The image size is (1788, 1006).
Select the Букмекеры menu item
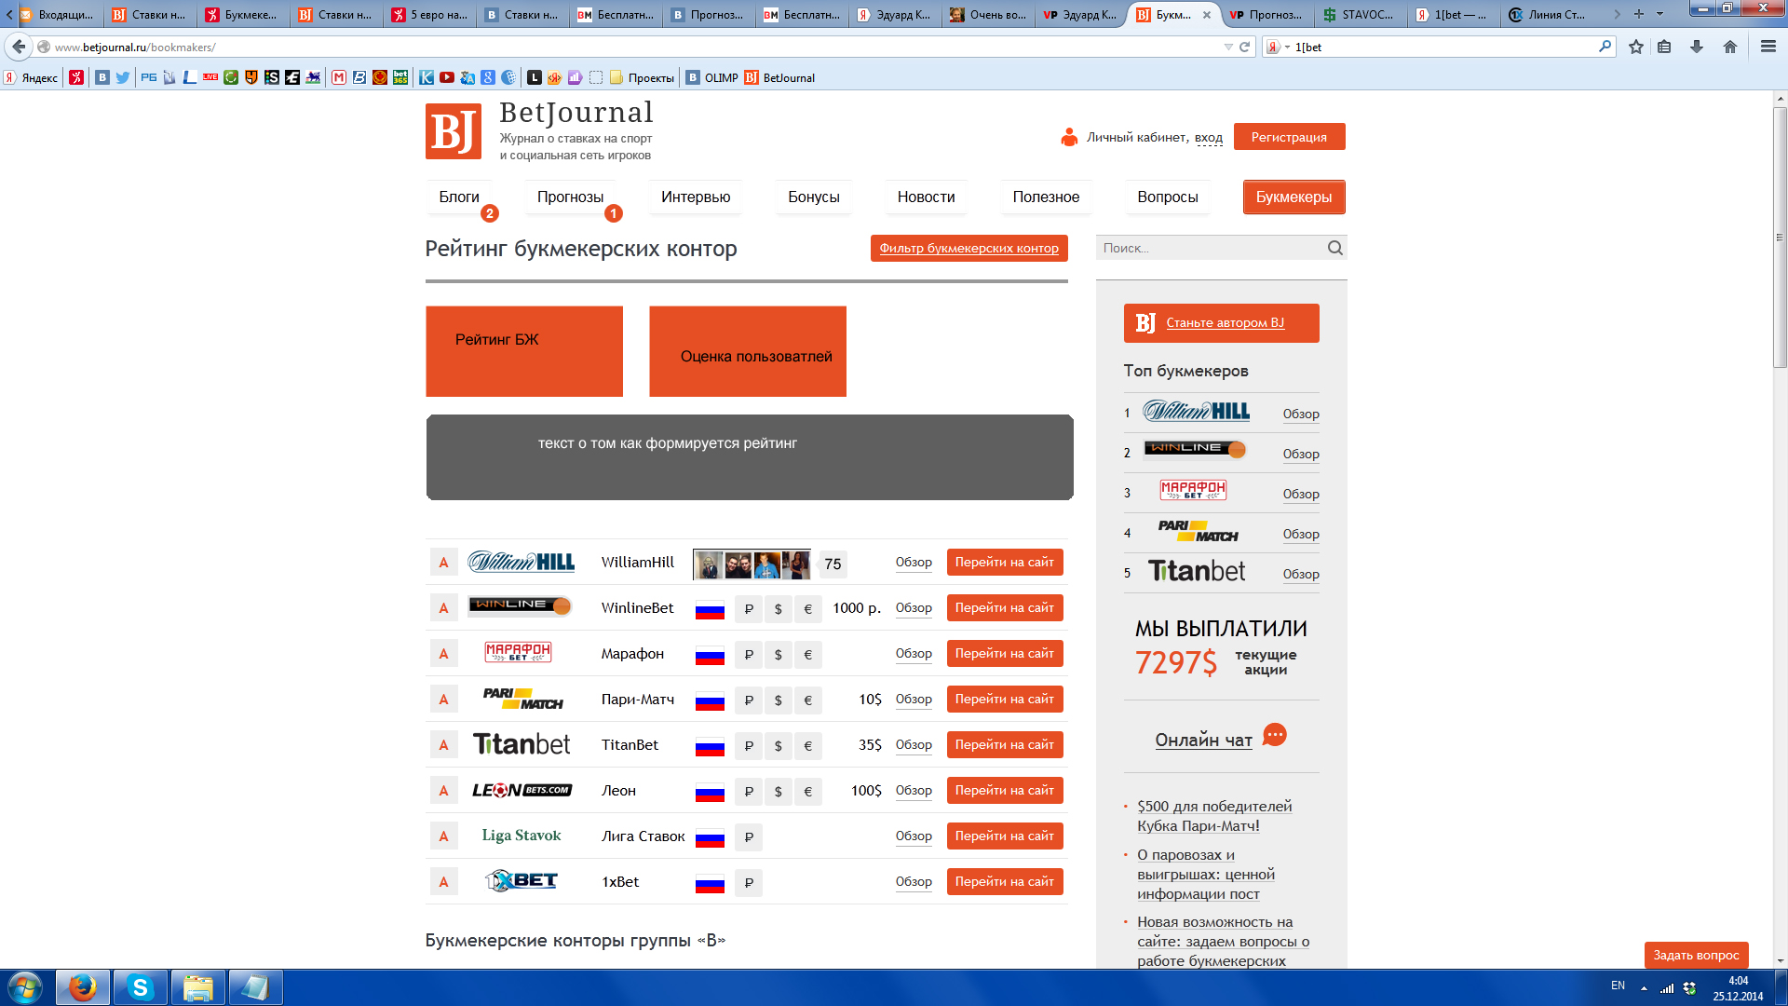[x=1294, y=197]
